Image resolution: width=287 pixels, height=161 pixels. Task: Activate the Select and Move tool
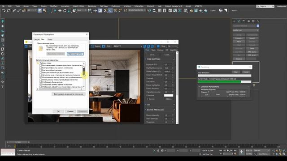tap(60, 11)
